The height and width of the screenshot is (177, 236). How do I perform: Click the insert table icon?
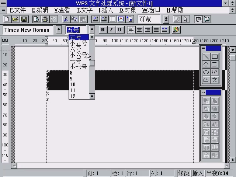112,19
